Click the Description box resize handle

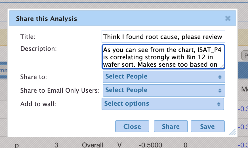click(x=222, y=67)
